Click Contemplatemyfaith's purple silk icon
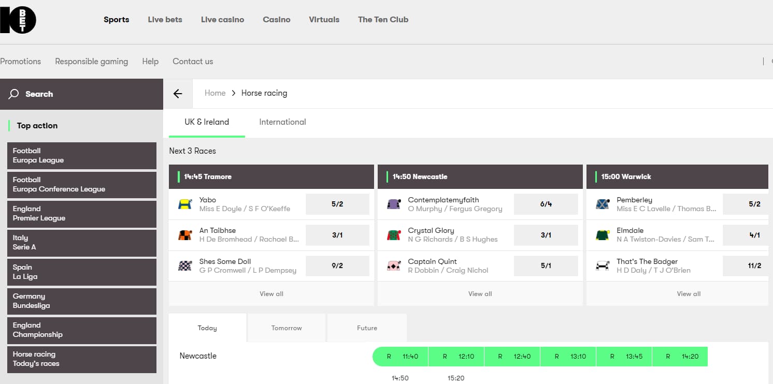773x384 pixels. tap(394, 204)
